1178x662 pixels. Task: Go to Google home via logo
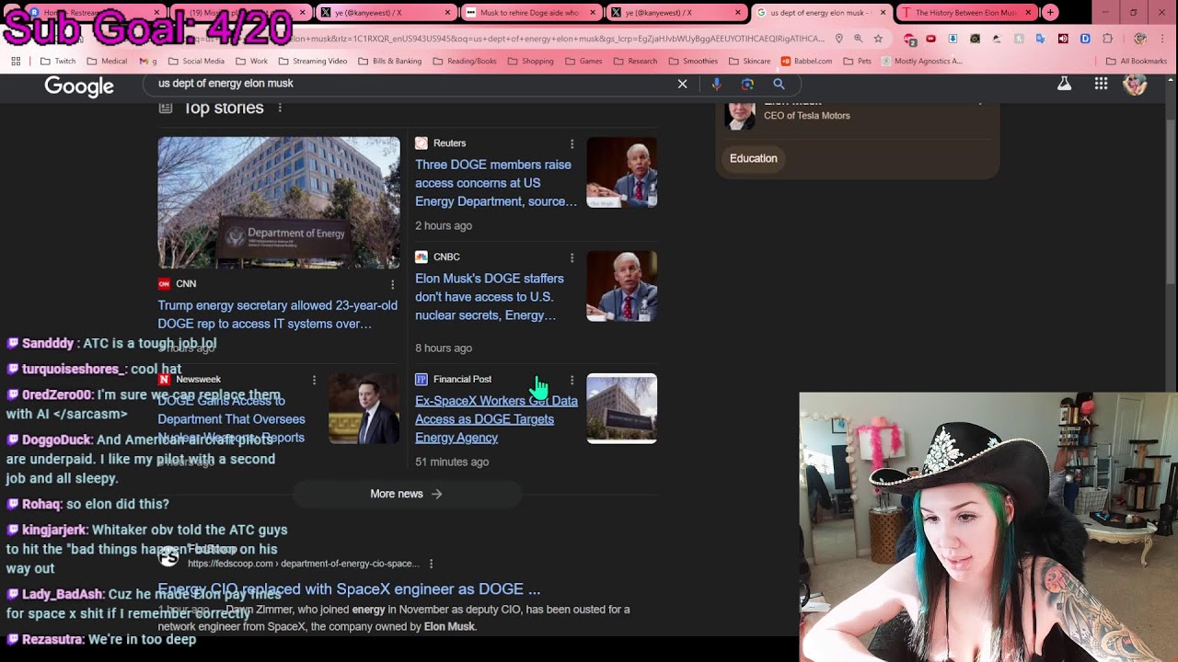tap(79, 86)
